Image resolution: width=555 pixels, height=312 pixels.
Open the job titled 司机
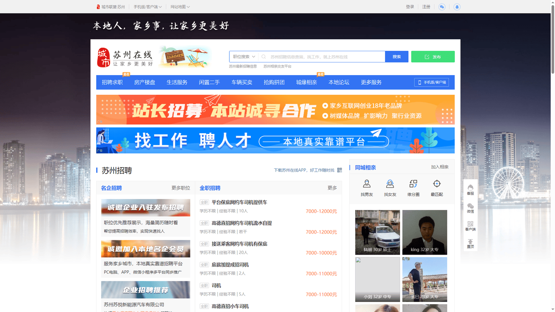(216, 285)
